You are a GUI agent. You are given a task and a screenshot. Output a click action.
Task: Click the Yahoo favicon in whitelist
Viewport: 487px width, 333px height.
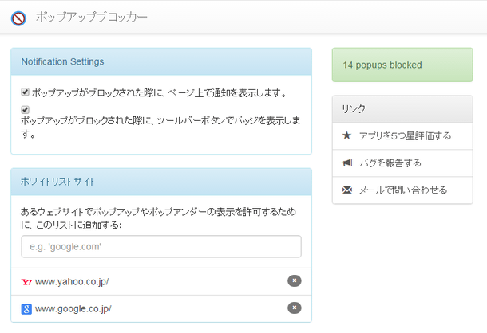(x=26, y=282)
